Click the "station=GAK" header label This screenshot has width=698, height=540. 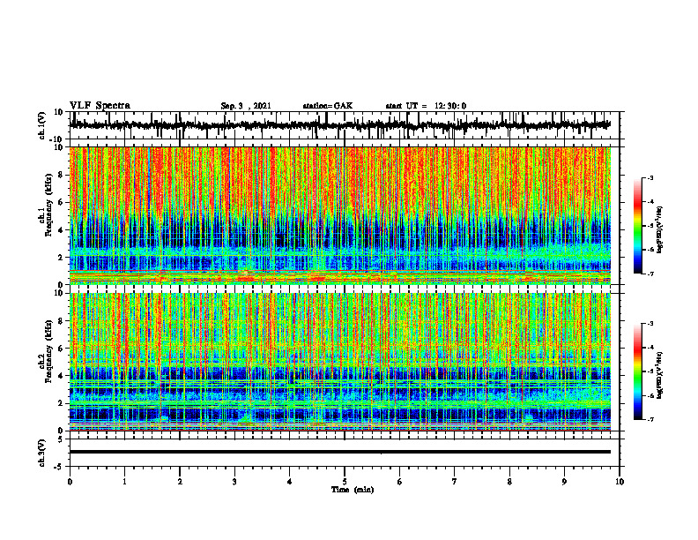tap(328, 106)
